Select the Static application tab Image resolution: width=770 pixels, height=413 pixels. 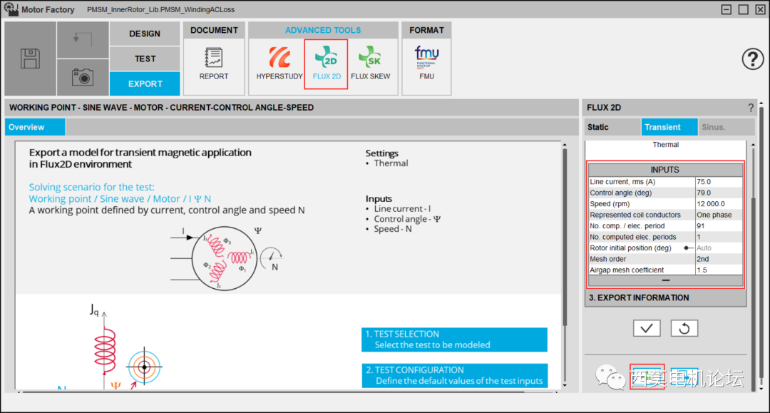coord(612,127)
